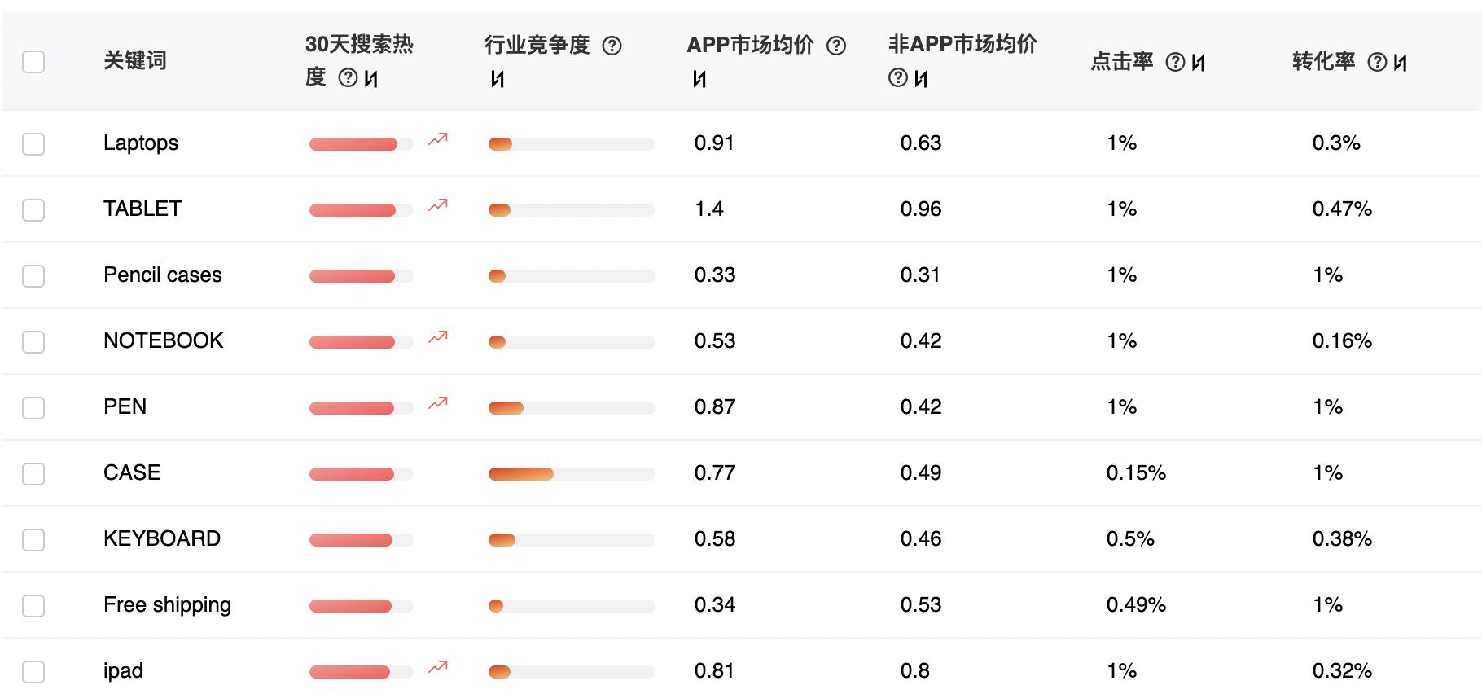Open the NOTEBOOK keyword entry
The height and width of the screenshot is (694, 1482).
163,340
